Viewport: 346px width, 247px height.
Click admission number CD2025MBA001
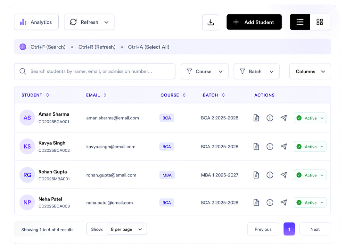tap(54, 179)
